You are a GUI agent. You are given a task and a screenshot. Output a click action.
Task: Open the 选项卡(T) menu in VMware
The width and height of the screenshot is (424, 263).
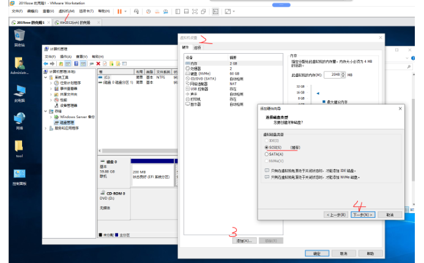point(86,11)
